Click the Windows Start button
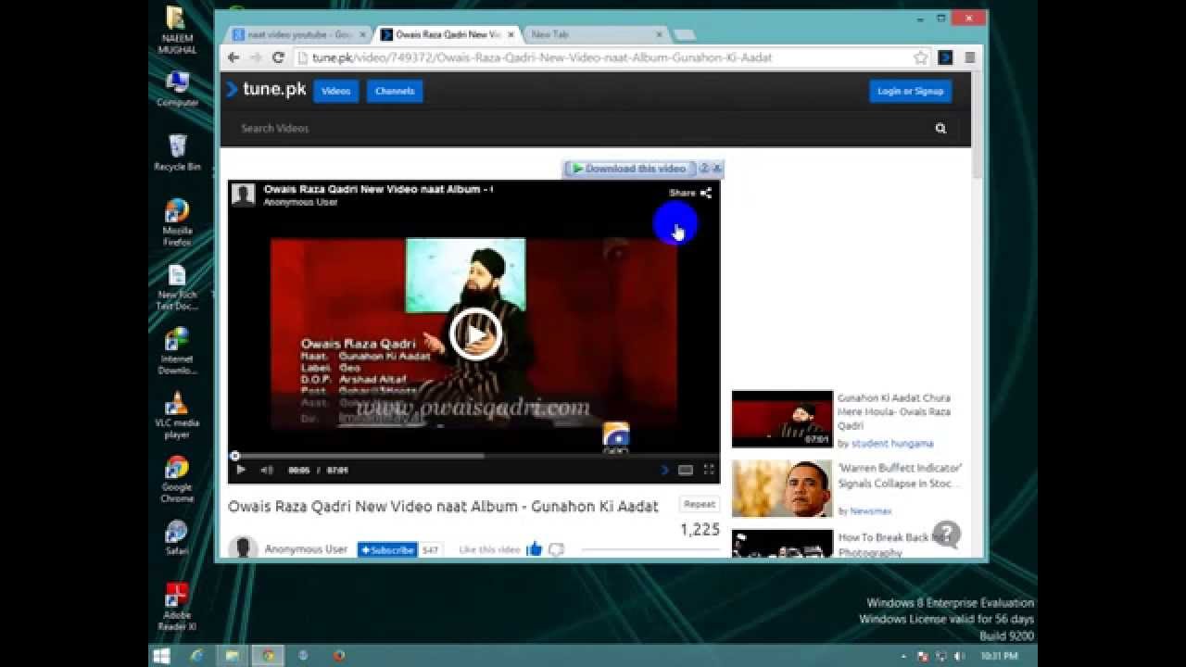 [161, 655]
